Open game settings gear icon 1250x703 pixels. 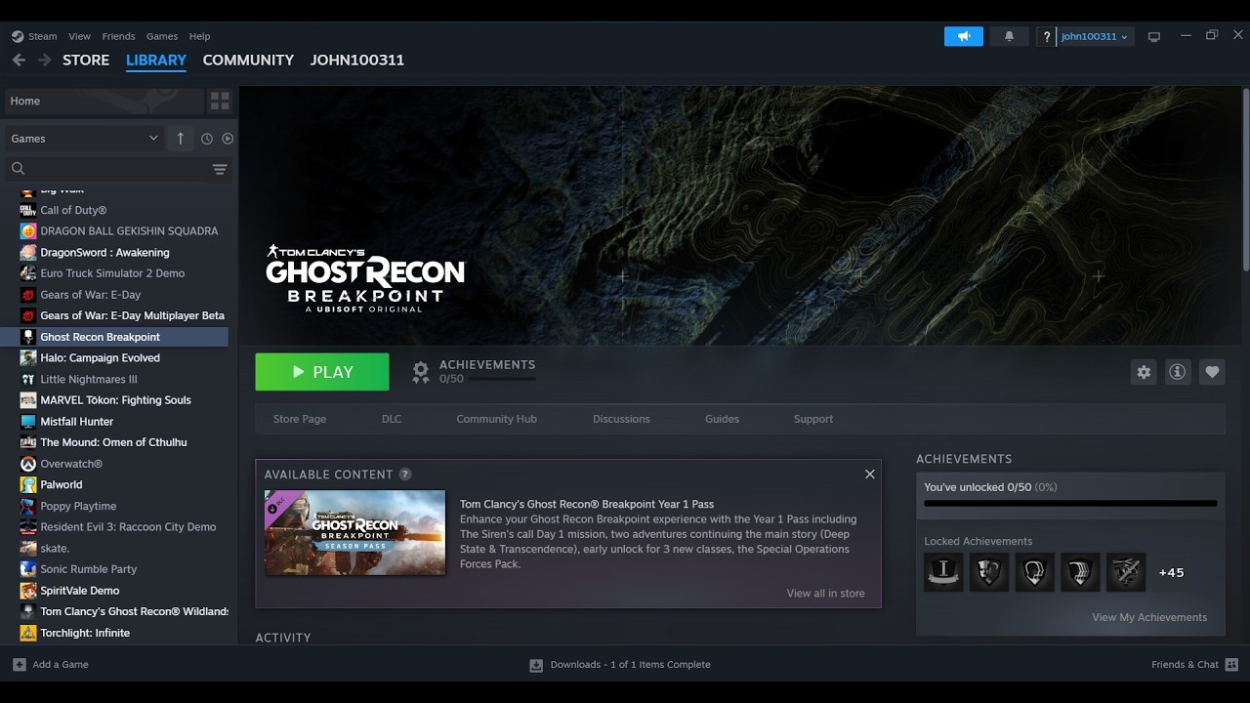point(1144,372)
